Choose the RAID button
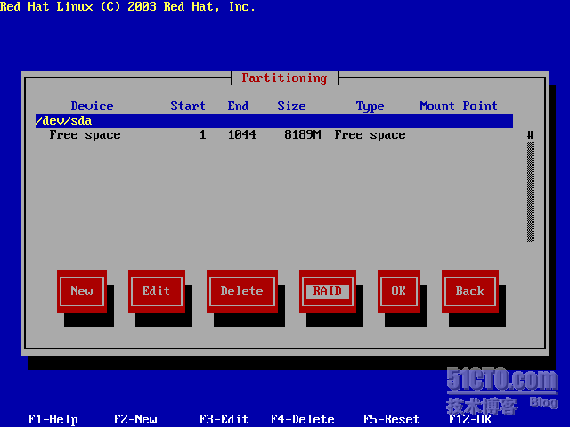Screen dimensions: 570x427 click(x=328, y=291)
